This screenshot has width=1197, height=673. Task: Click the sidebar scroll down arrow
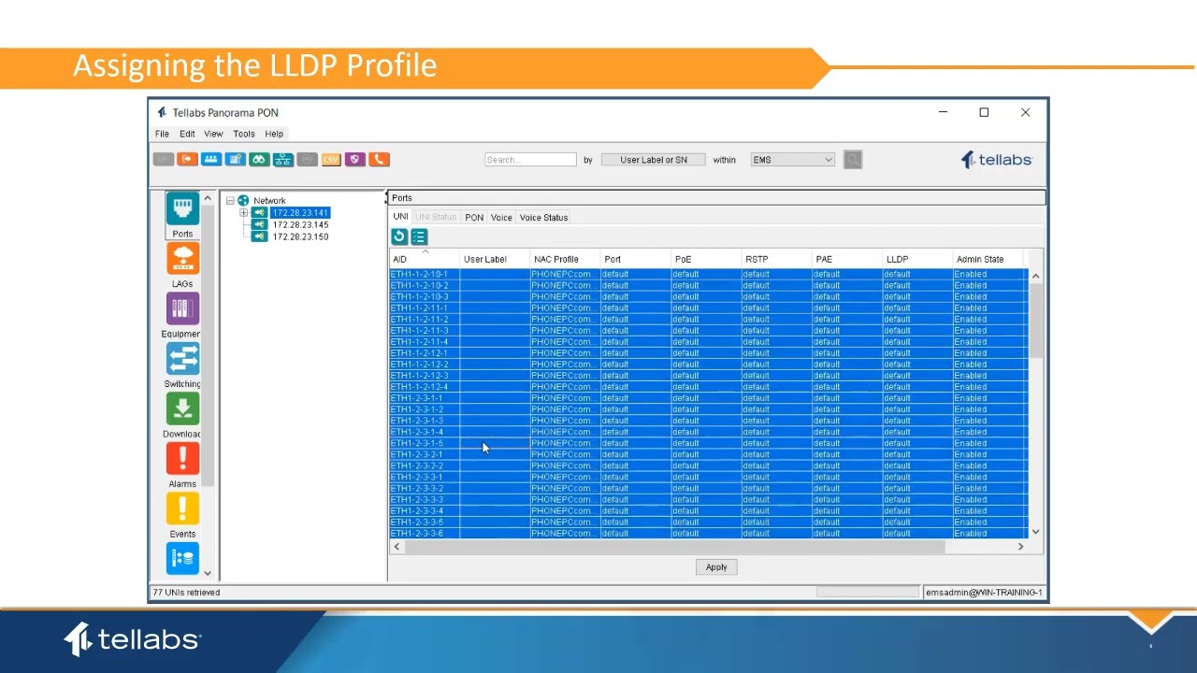click(208, 573)
